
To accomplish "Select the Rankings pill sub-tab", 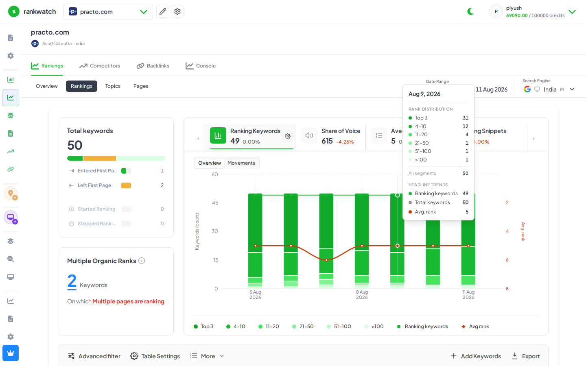I will [81, 86].
